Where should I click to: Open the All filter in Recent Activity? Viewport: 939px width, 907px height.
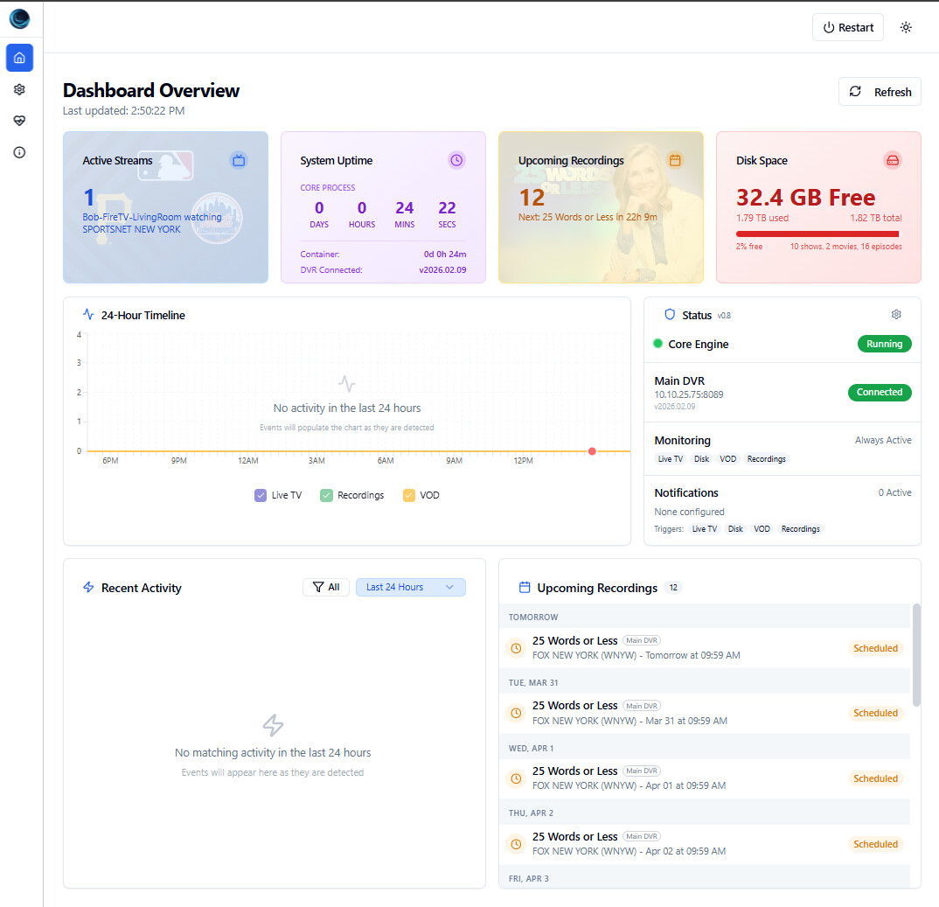[x=326, y=587]
